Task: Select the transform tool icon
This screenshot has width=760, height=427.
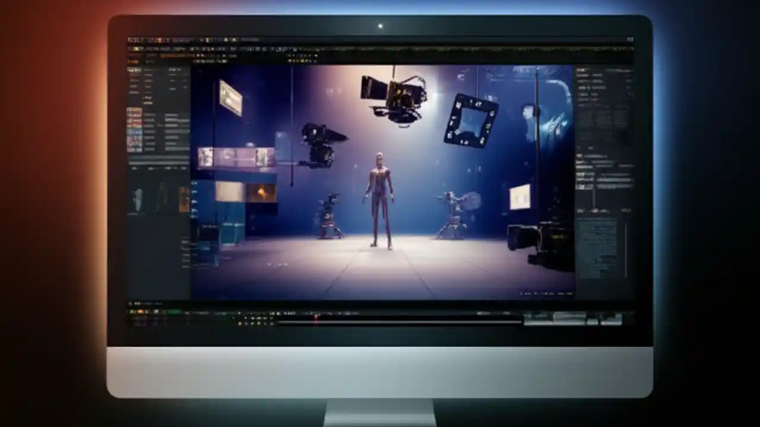Action: coord(172,50)
